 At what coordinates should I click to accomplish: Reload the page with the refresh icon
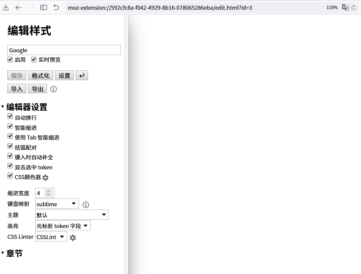tap(354, 8)
